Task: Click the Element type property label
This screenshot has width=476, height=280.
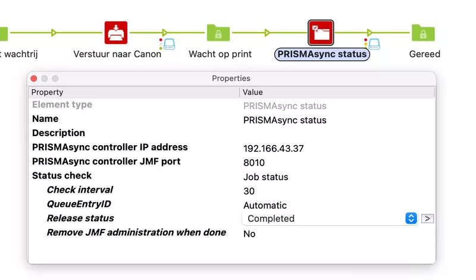Action: click(x=62, y=105)
